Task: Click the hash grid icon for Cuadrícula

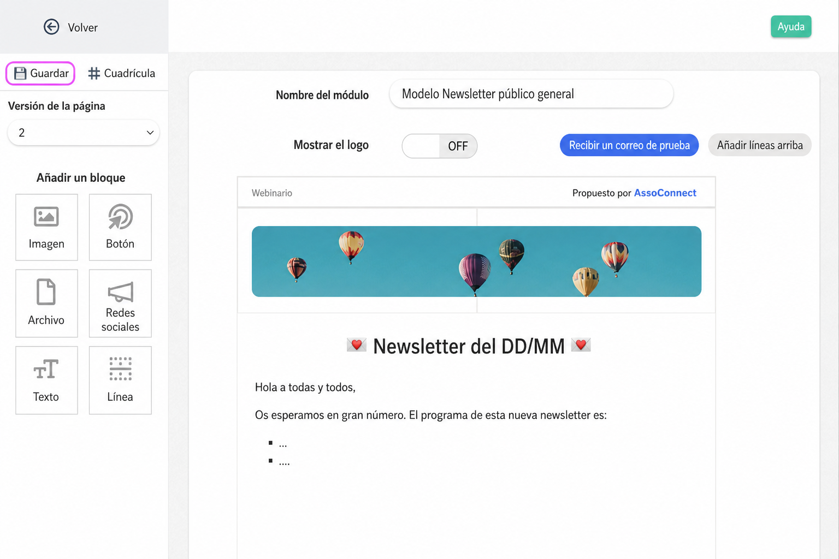Action: [94, 73]
